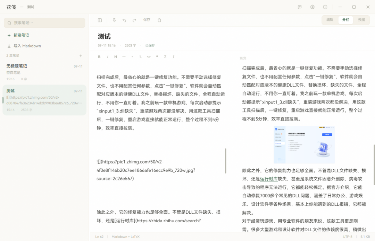Redo the last edit
The width and height of the screenshot is (375, 241).
pos(134,20)
